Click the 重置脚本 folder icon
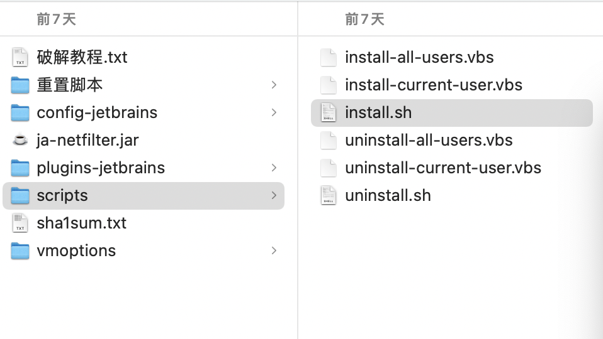 click(x=20, y=85)
